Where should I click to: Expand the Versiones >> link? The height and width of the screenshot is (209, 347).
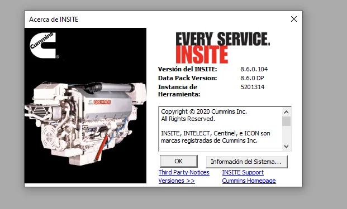(x=177, y=181)
